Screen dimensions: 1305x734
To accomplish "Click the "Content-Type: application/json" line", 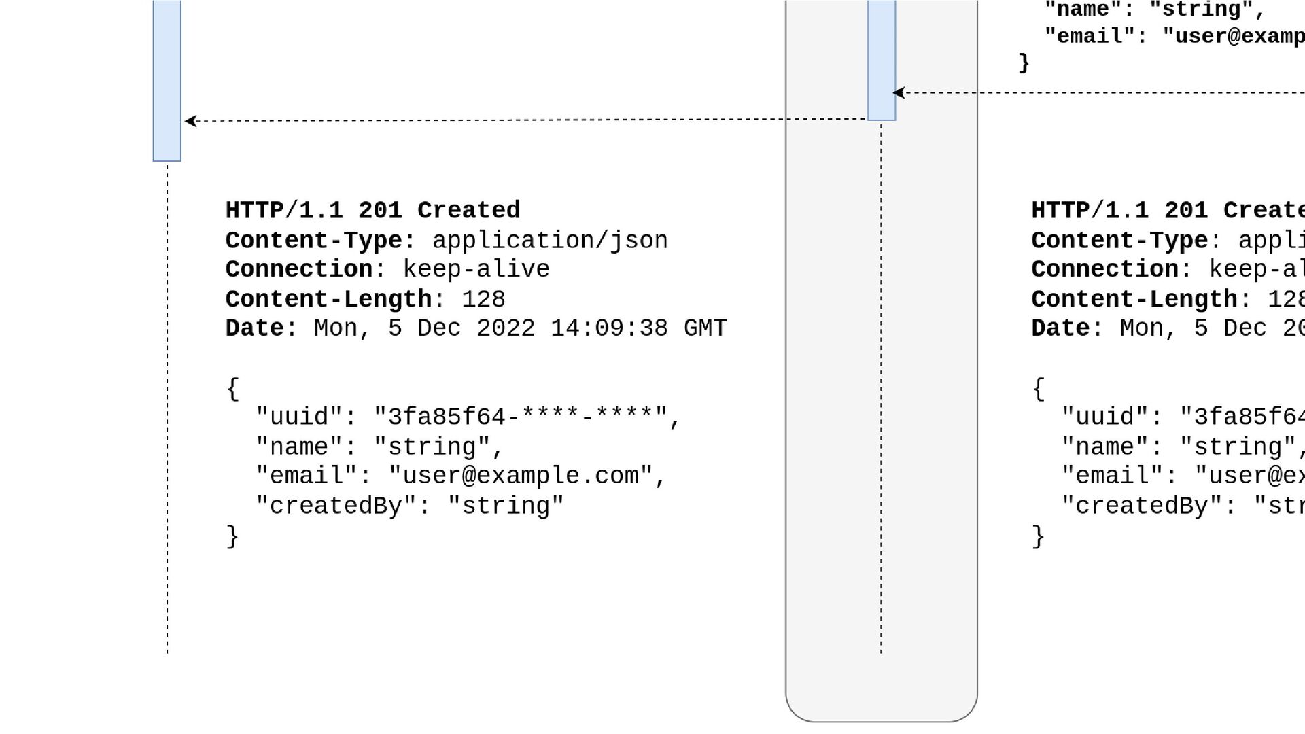I will [x=447, y=240].
